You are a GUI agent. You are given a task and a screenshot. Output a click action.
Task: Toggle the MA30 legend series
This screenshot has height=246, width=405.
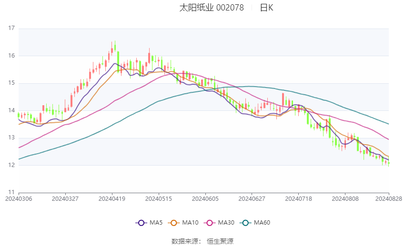219,223
